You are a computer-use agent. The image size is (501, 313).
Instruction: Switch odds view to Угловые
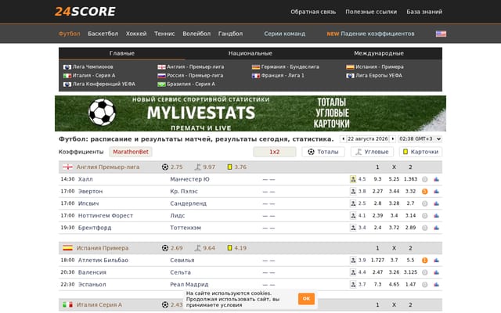(372, 152)
